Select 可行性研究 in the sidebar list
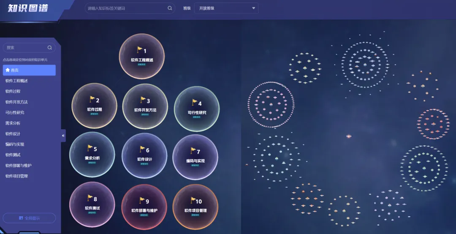The width and height of the screenshot is (456, 234). pos(14,112)
